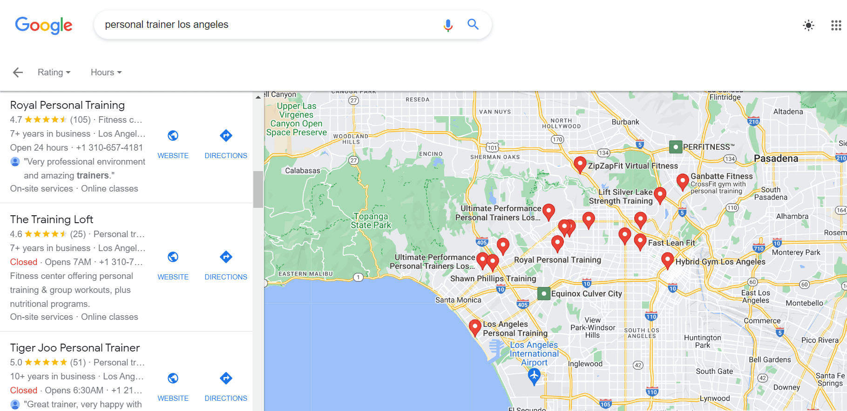847x411 pixels.
Task: Open the Tiger Joo Personal Trainer listing
Action: 75,348
